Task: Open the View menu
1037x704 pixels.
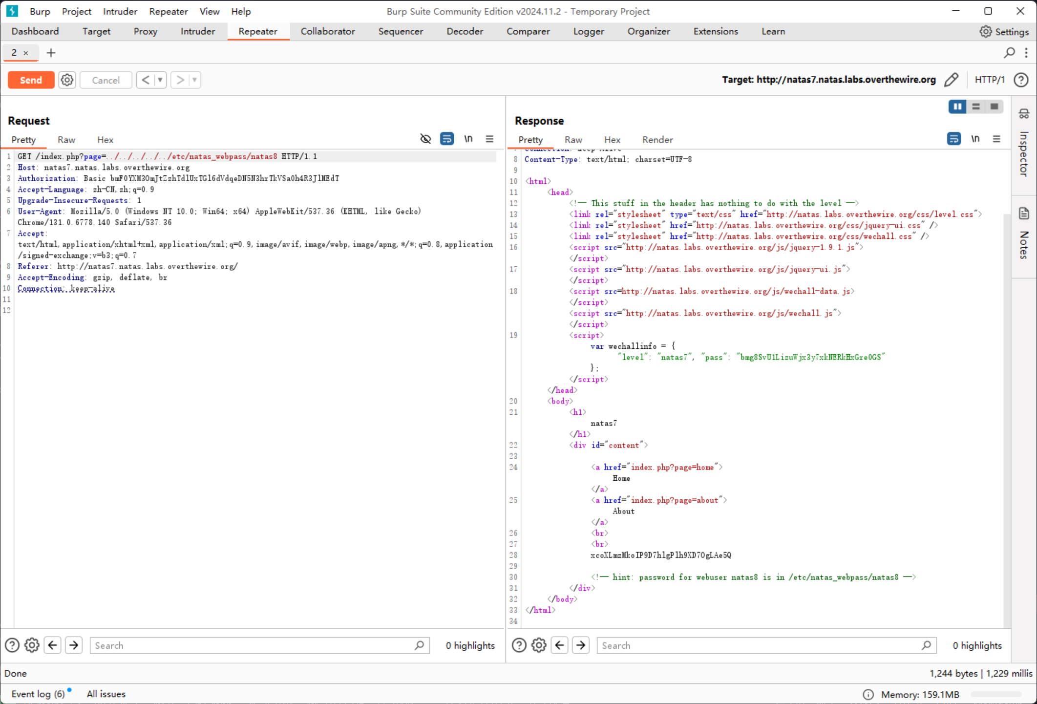Action: [x=210, y=11]
